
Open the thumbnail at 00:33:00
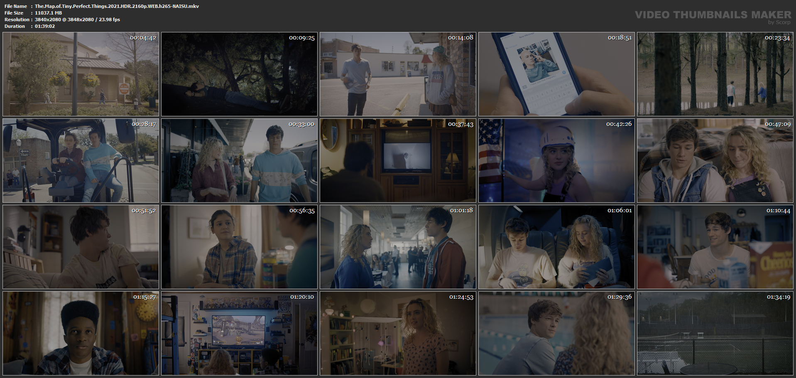[x=239, y=161]
